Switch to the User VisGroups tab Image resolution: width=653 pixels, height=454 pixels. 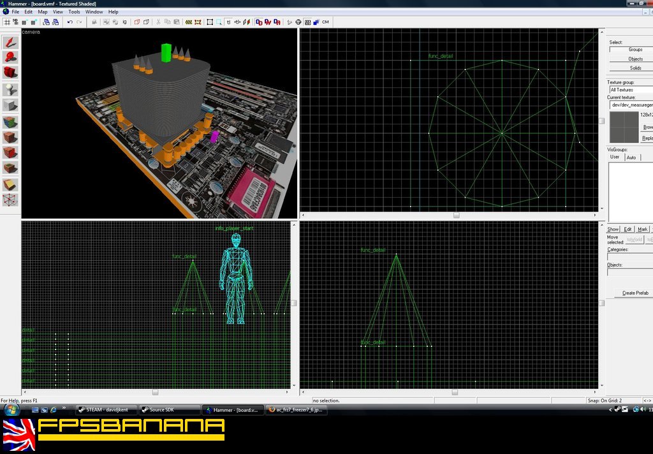click(615, 157)
